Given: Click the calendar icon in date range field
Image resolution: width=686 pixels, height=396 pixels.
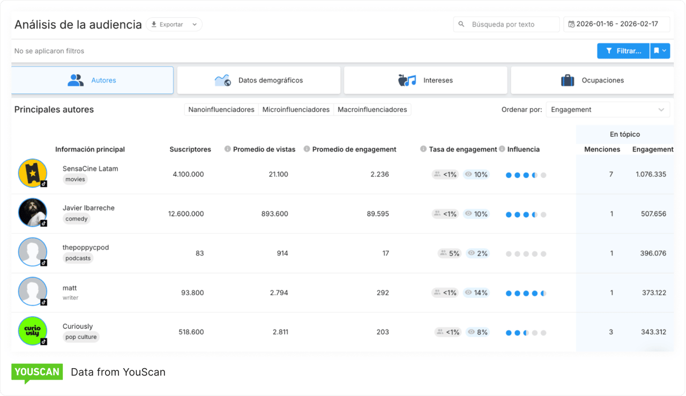Looking at the screenshot, I should pos(571,25).
